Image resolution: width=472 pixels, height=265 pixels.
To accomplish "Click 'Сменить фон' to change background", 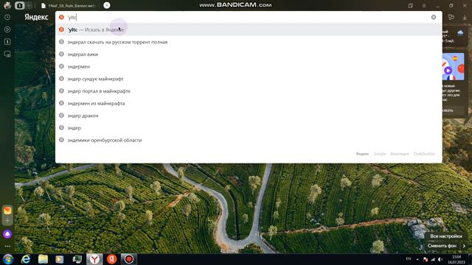I will tap(442, 246).
